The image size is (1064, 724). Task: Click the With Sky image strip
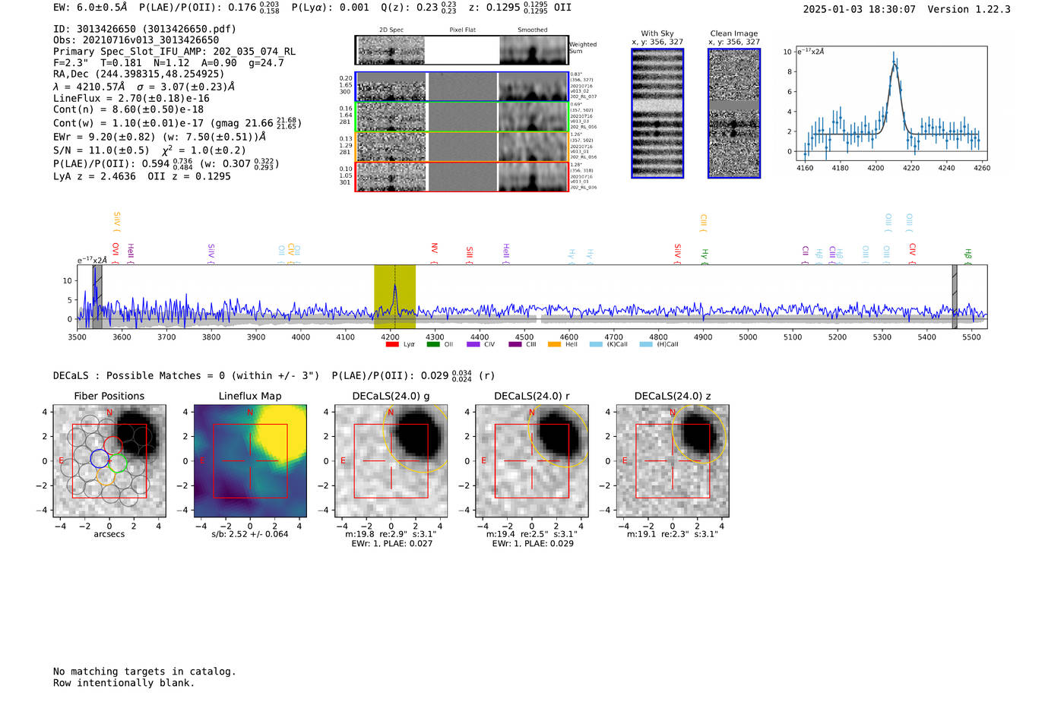(657, 113)
